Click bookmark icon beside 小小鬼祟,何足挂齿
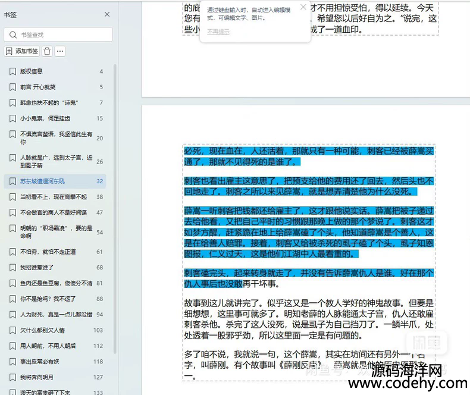Image resolution: width=470 pixels, height=395 pixels. pyautogui.click(x=12, y=118)
